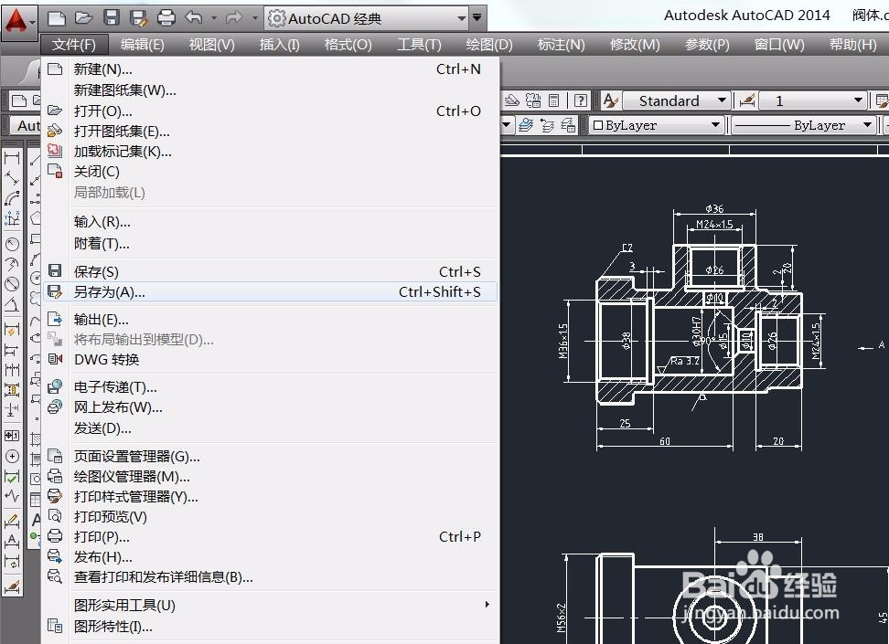
Task: Choose 页面设置管理器(G)... menu entry
Action: [270, 457]
